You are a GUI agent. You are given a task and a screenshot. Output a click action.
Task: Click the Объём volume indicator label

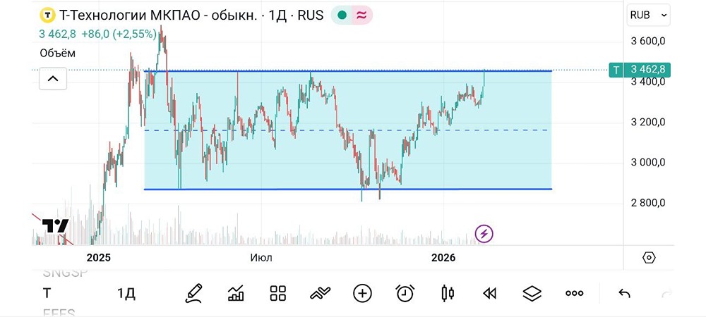pos(57,52)
